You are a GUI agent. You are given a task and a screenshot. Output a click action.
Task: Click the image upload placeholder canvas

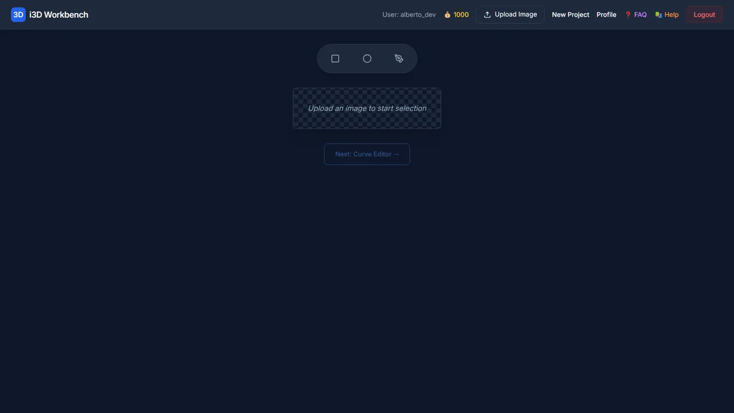coord(367,108)
